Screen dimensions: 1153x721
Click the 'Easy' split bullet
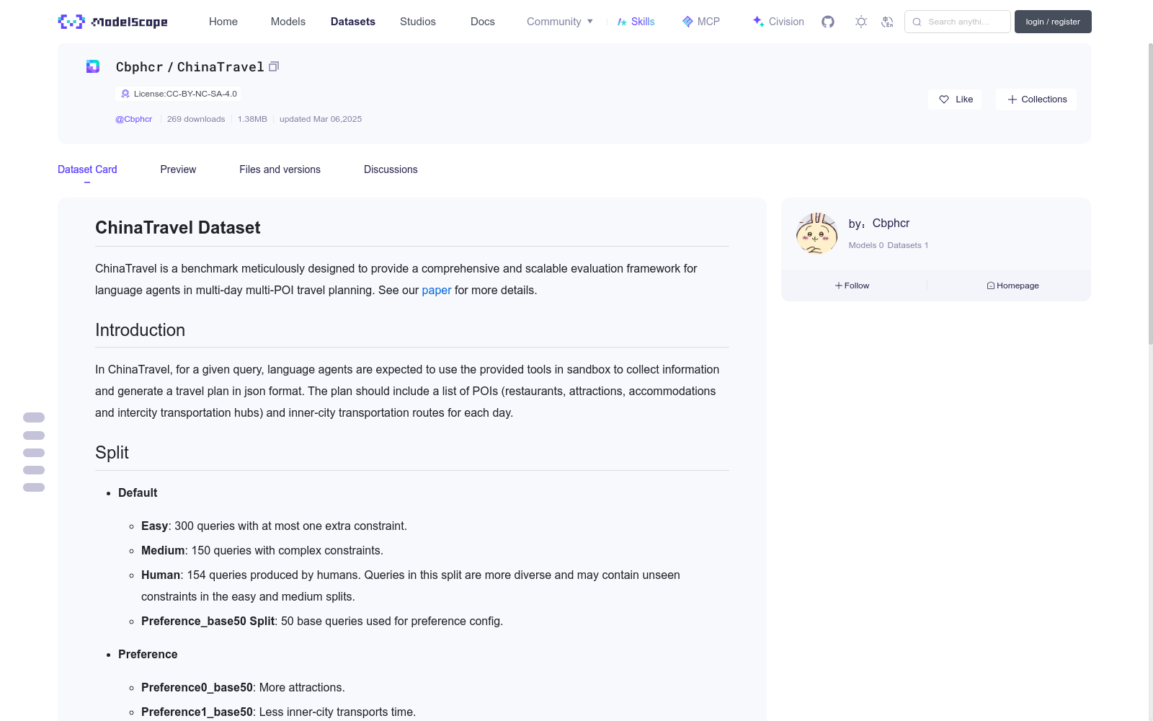click(x=274, y=526)
